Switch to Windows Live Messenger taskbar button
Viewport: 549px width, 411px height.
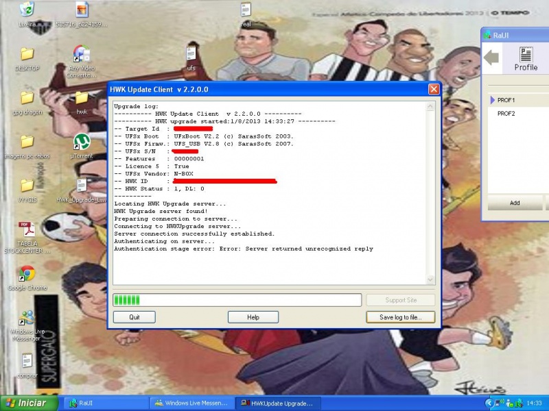pos(193,403)
